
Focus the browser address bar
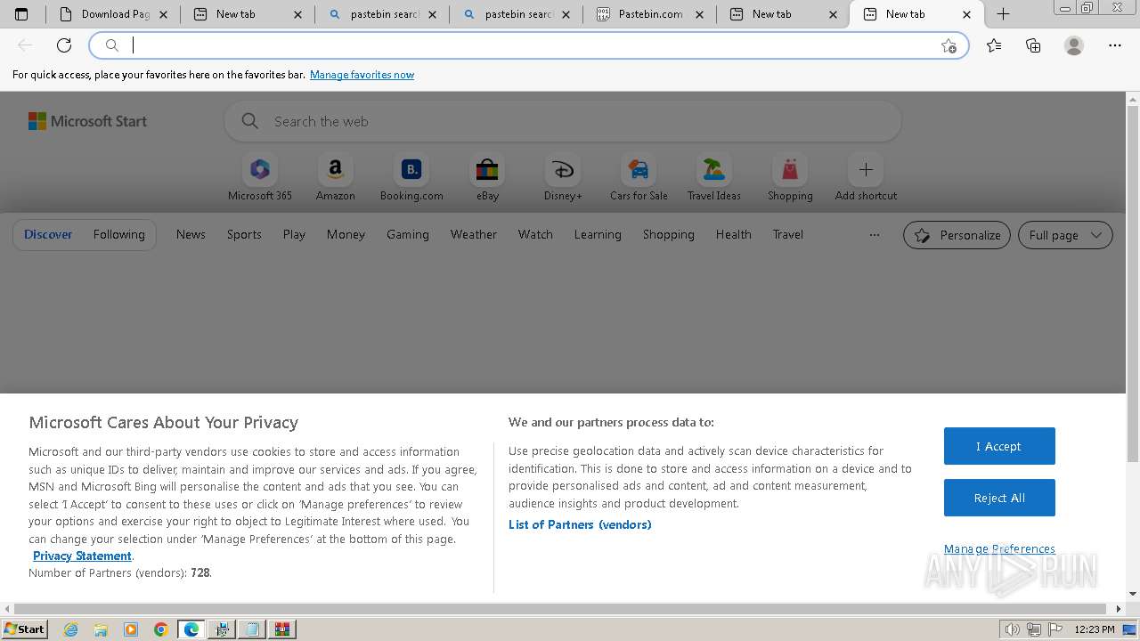[529, 45]
